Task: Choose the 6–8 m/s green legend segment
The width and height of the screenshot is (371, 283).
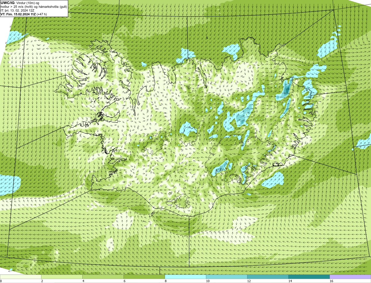Action: click(x=144, y=277)
